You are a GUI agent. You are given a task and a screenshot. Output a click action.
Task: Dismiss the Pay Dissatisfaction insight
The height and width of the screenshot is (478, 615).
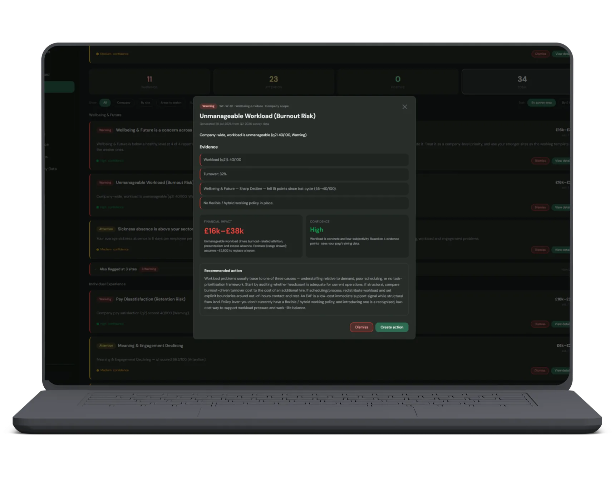540,324
